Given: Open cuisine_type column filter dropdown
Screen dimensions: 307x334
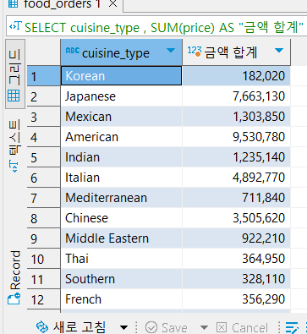Looking at the screenshot, I should tap(171, 51).
